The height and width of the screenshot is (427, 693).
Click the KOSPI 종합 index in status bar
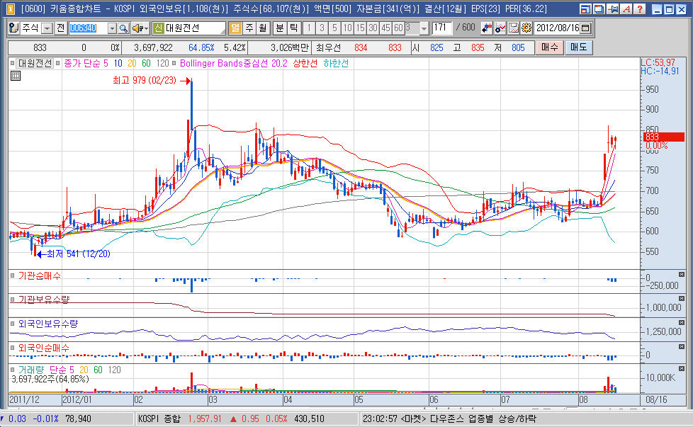point(159,419)
